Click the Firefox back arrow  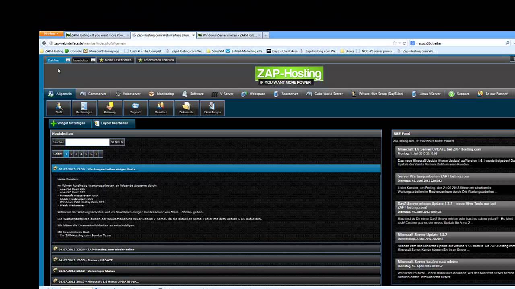coord(44,43)
